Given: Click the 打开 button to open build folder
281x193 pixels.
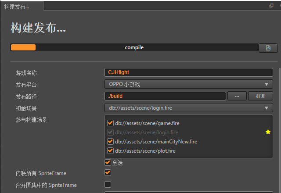Looking at the screenshot, I should (x=260, y=96).
